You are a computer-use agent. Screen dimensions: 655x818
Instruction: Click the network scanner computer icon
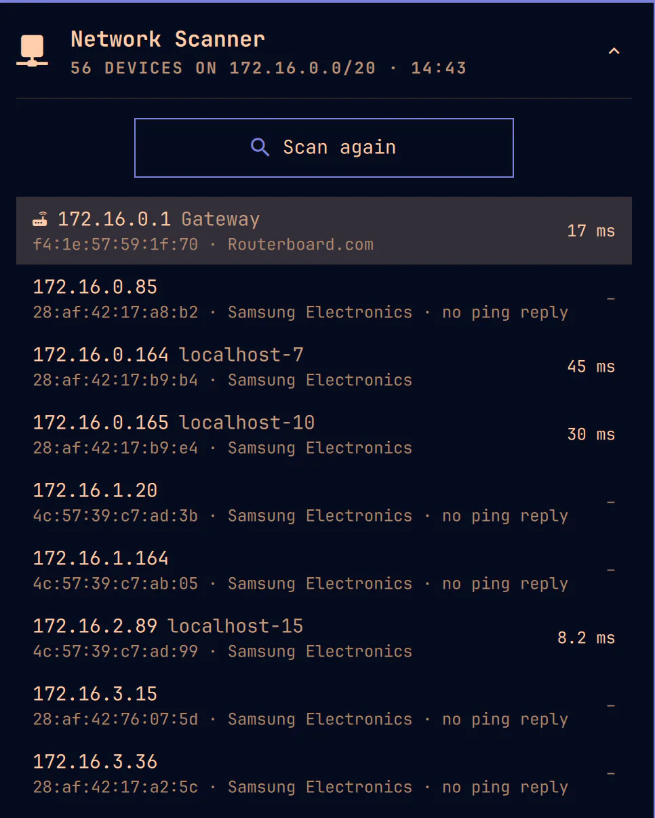coord(32,52)
